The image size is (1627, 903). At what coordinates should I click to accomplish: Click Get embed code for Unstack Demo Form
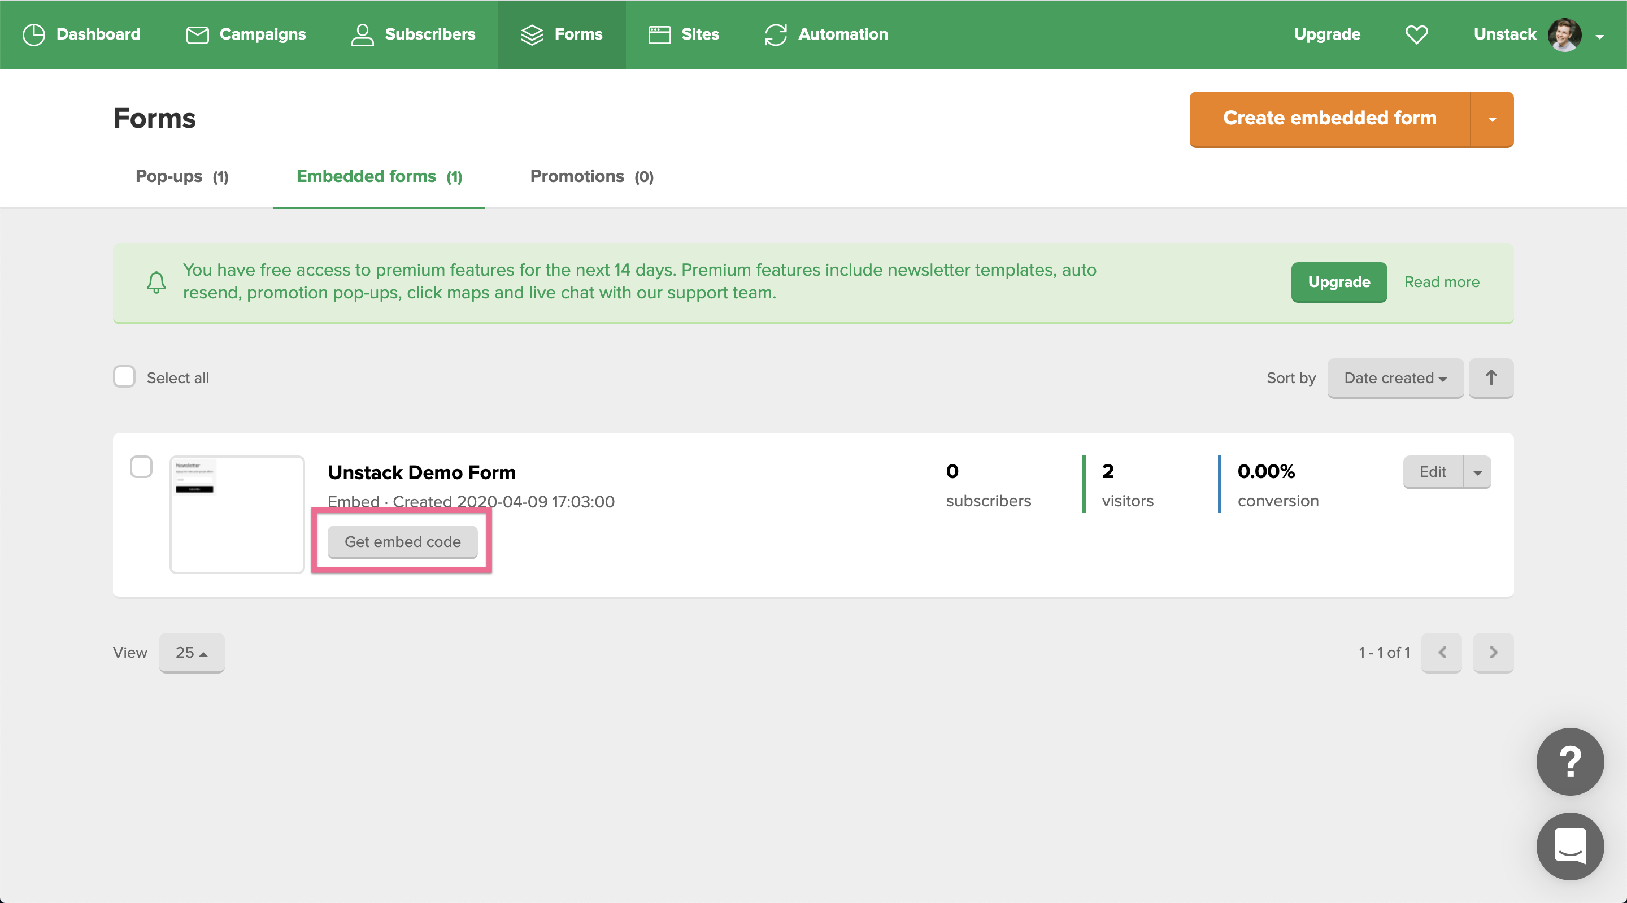coord(402,541)
